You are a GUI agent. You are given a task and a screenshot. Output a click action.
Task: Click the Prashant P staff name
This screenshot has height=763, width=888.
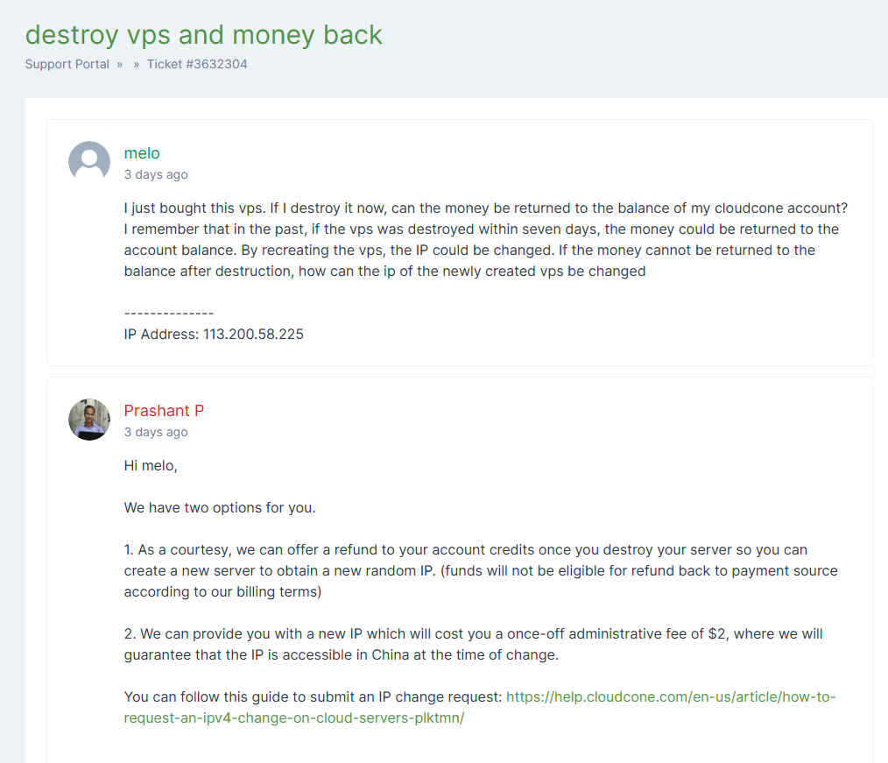[x=164, y=411]
